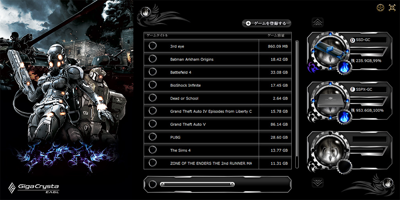400x200 pixels.
Task: Click the F drive letter badge
Action: click(353, 89)
